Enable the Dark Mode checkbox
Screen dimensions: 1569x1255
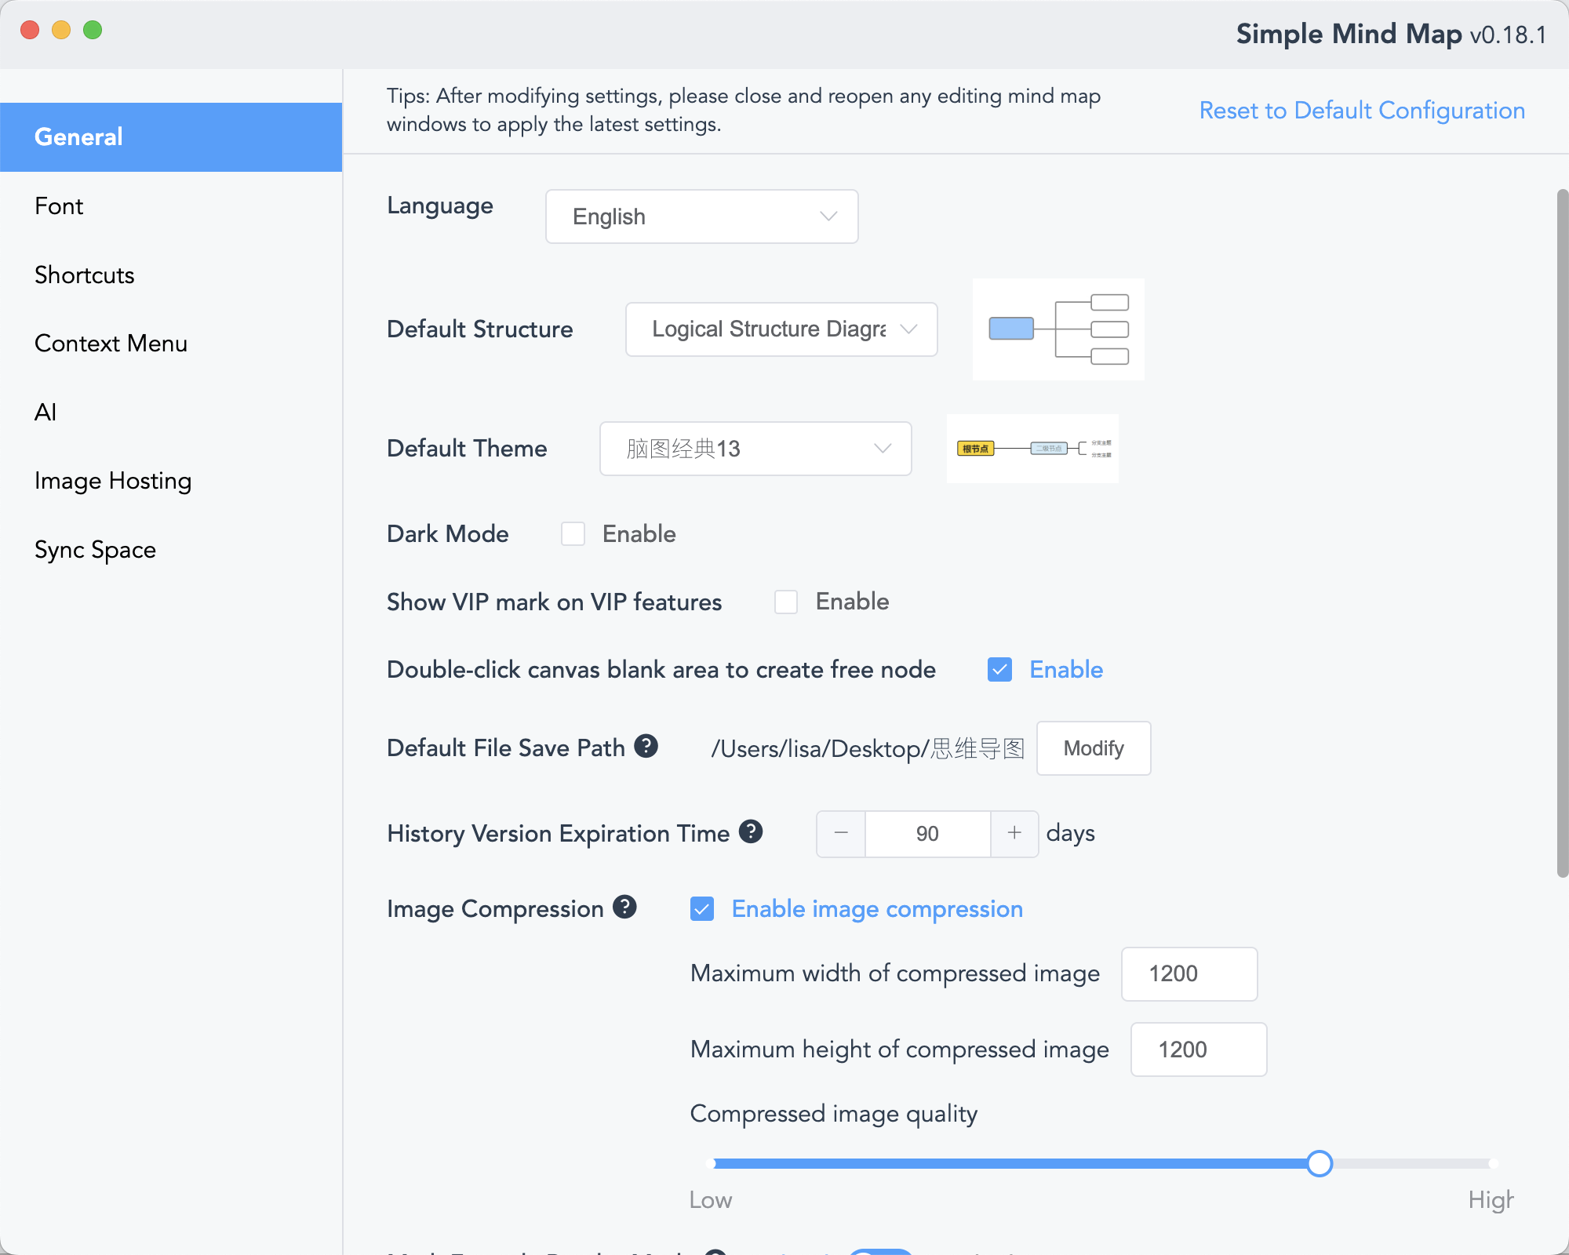tap(573, 534)
